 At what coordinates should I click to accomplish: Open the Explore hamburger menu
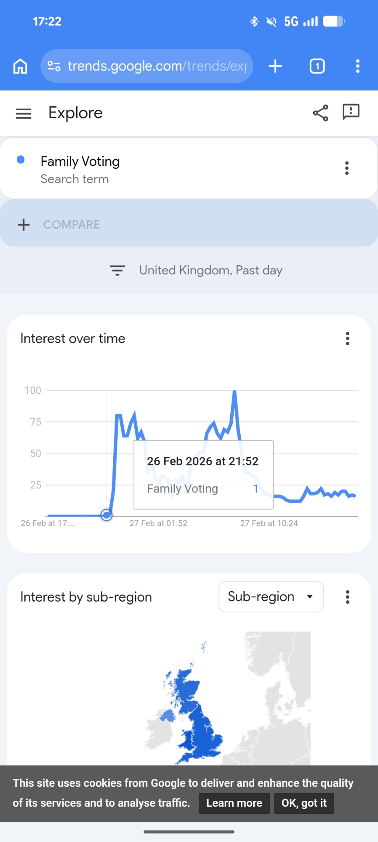point(24,113)
